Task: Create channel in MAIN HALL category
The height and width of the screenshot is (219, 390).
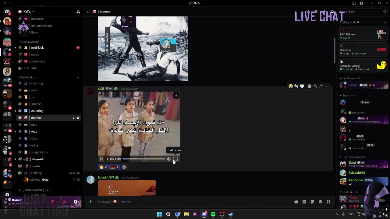Action: pos(78,78)
